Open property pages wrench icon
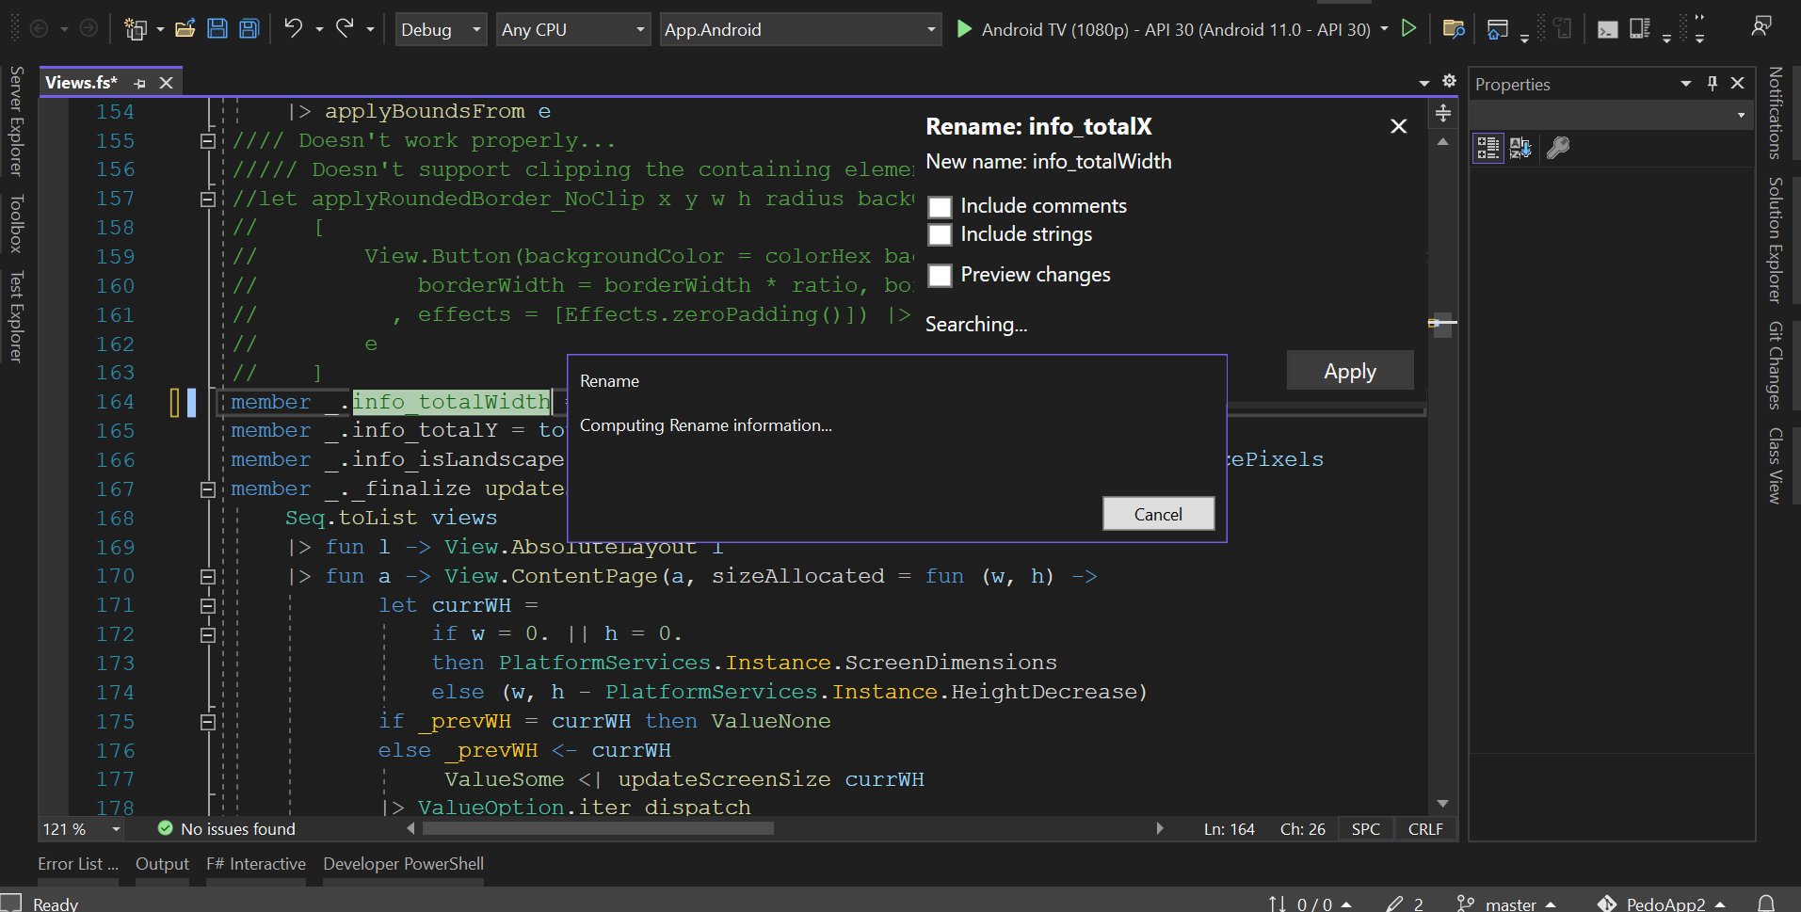This screenshot has width=1801, height=912. tap(1558, 148)
